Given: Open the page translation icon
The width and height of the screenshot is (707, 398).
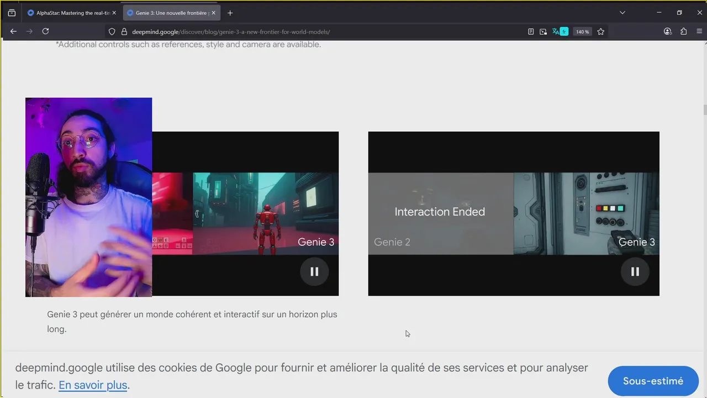Looking at the screenshot, I should (x=556, y=32).
